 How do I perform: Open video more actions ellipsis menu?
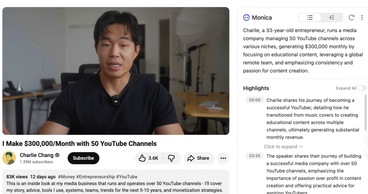click(x=223, y=158)
